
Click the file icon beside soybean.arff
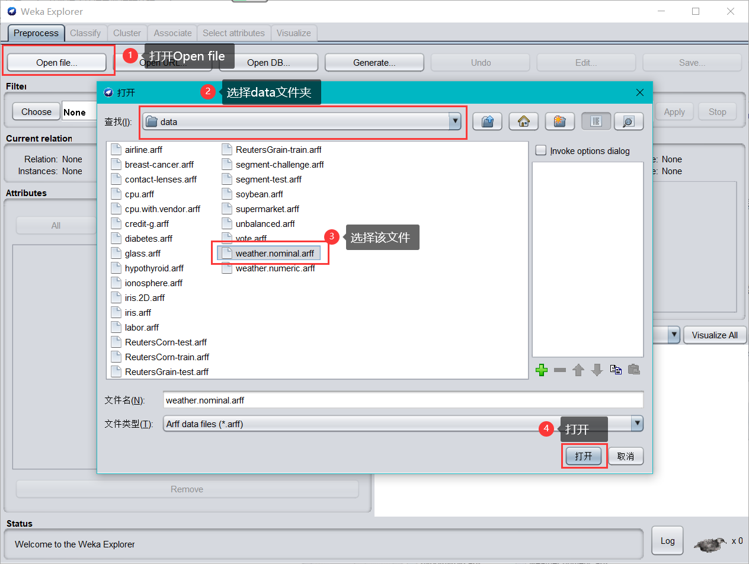(227, 194)
